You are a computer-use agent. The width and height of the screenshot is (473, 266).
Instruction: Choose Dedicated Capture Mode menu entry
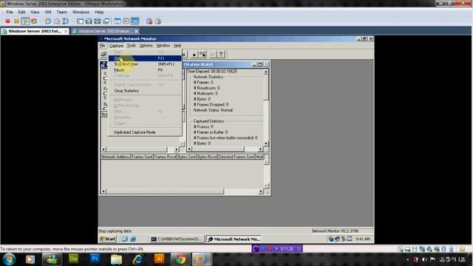[145, 132]
